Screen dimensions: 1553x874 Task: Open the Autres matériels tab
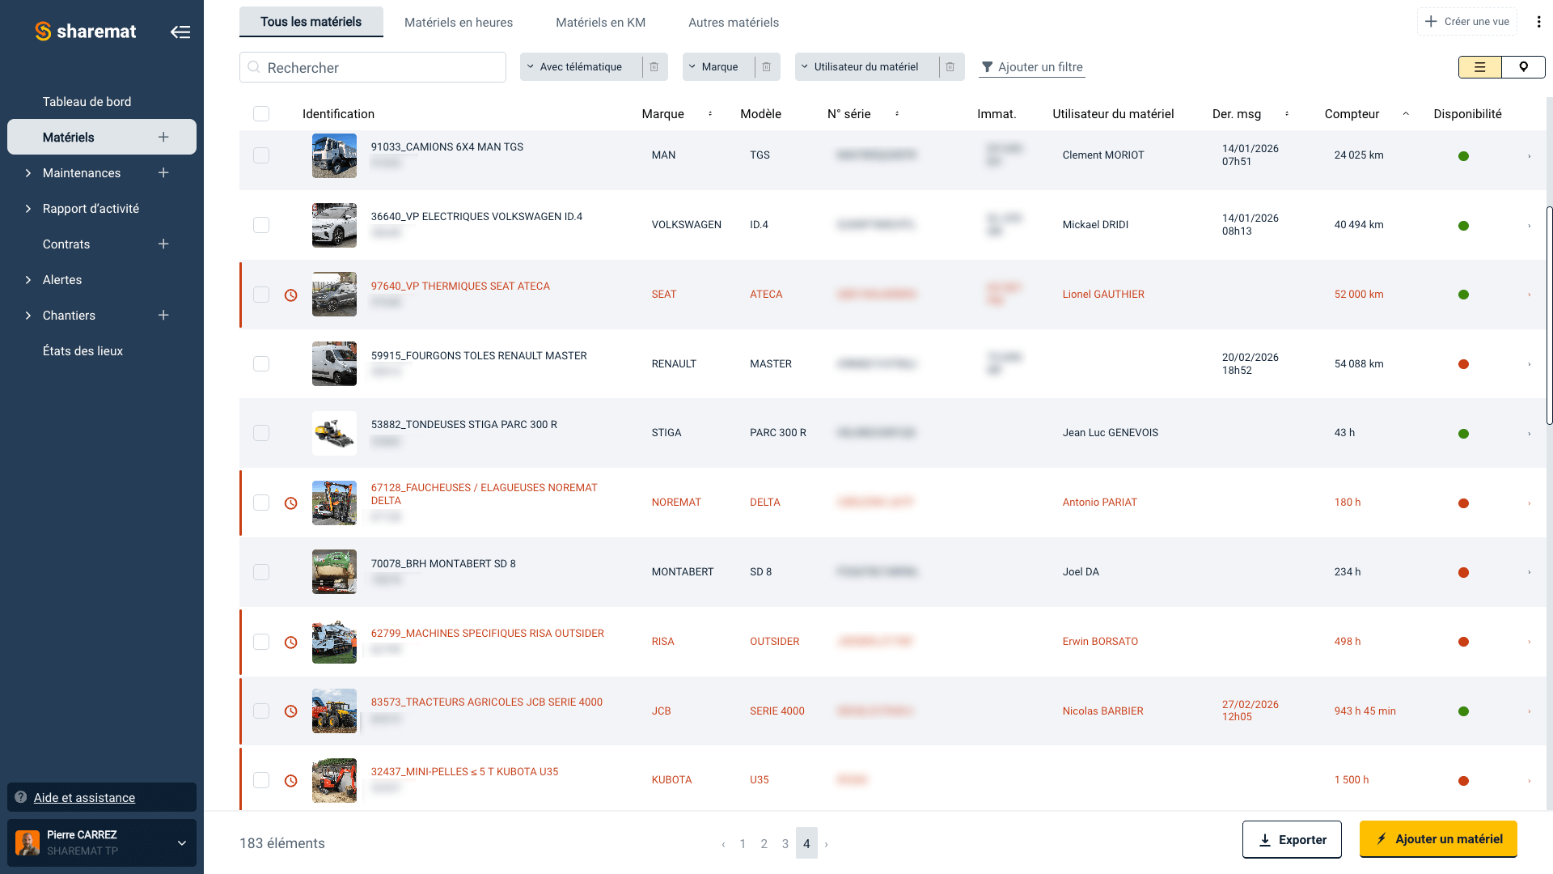tap(733, 22)
